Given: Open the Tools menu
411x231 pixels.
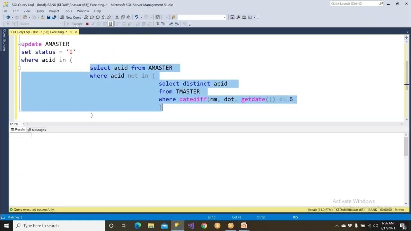Looking at the screenshot, I should pyautogui.click(x=68, y=11).
